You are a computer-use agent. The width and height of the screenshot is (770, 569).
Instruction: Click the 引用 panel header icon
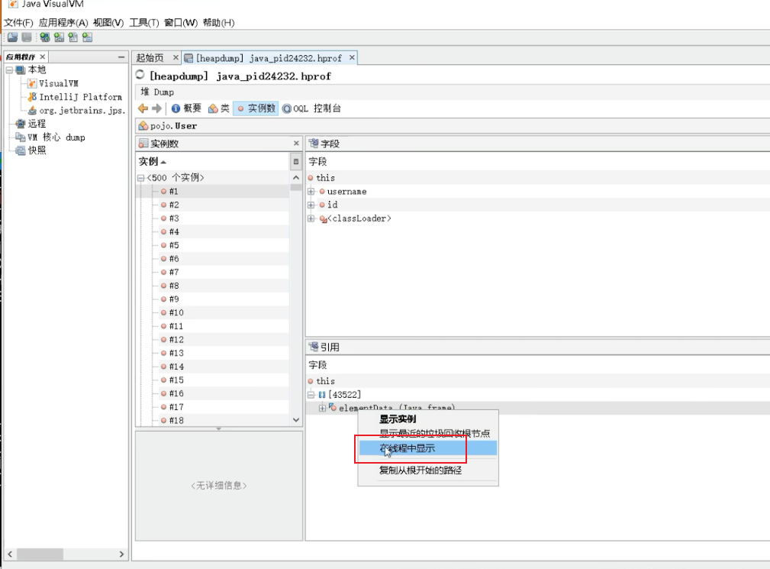[314, 347]
